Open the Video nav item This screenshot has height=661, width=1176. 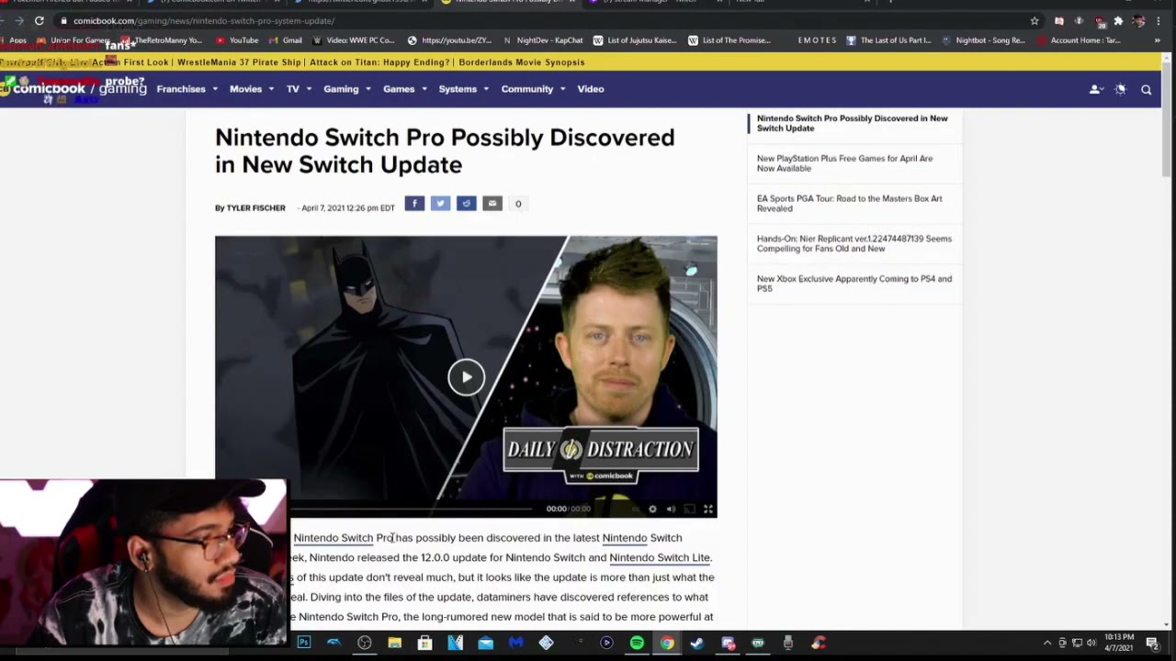(x=591, y=89)
